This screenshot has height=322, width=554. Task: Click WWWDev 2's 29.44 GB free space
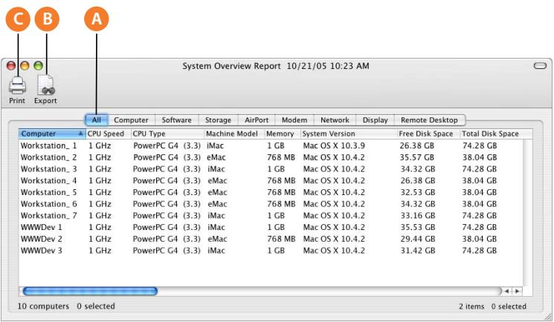point(418,239)
